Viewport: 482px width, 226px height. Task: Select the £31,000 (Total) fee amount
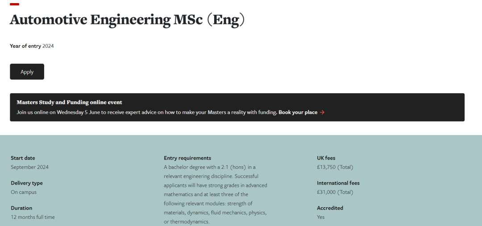pos(335,192)
